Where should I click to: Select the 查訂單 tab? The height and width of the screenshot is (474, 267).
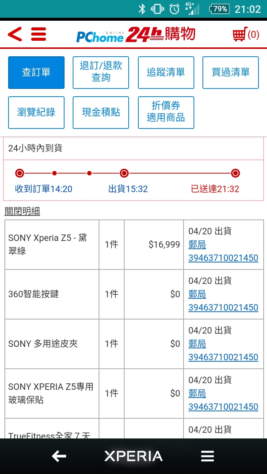coord(36,73)
